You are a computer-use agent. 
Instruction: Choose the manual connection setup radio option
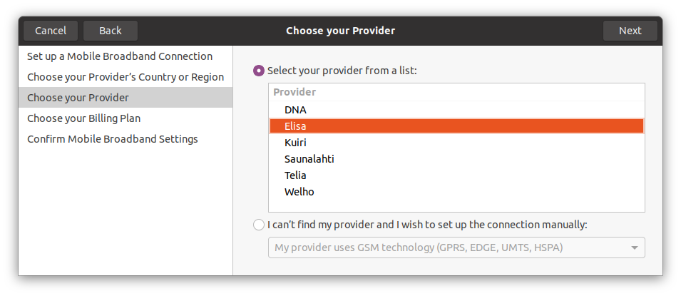tap(259, 225)
